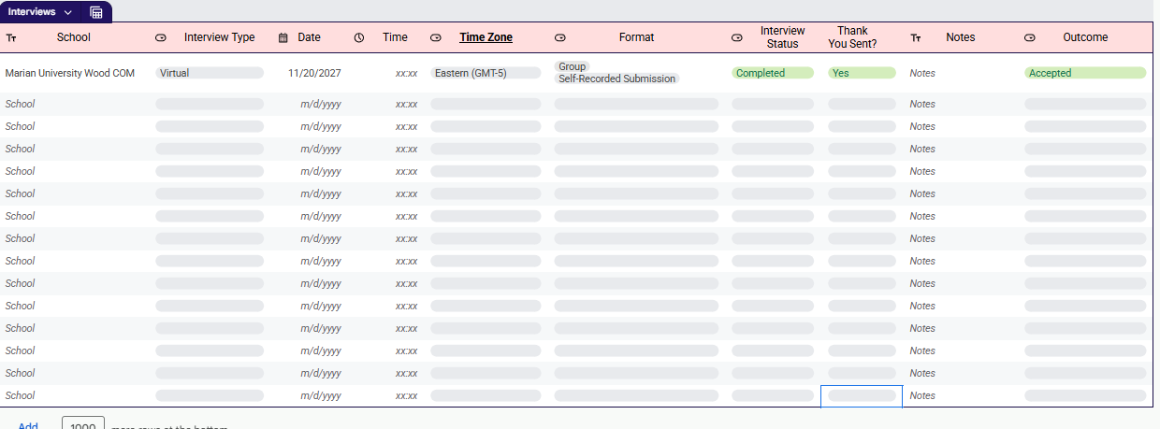Select the Accepted outcome chip
This screenshot has width=1160, height=429.
coord(1084,73)
